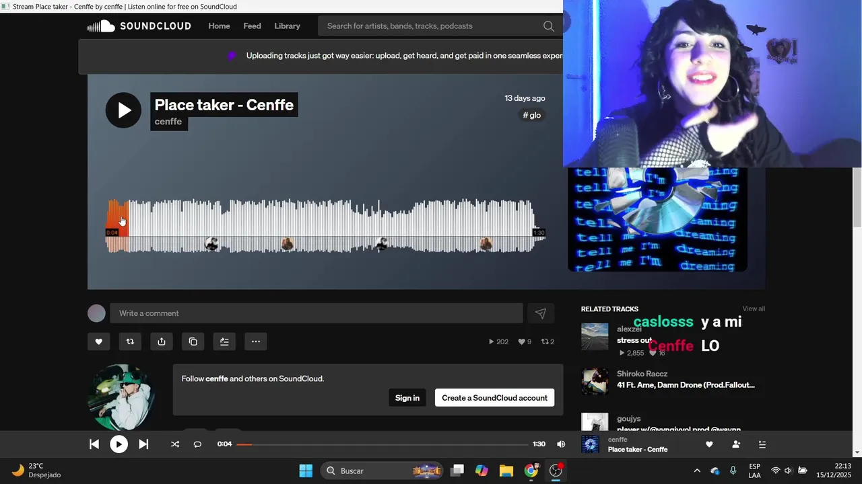Open File Explorer from the taskbar
The width and height of the screenshot is (862, 484).
pos(506,471)
